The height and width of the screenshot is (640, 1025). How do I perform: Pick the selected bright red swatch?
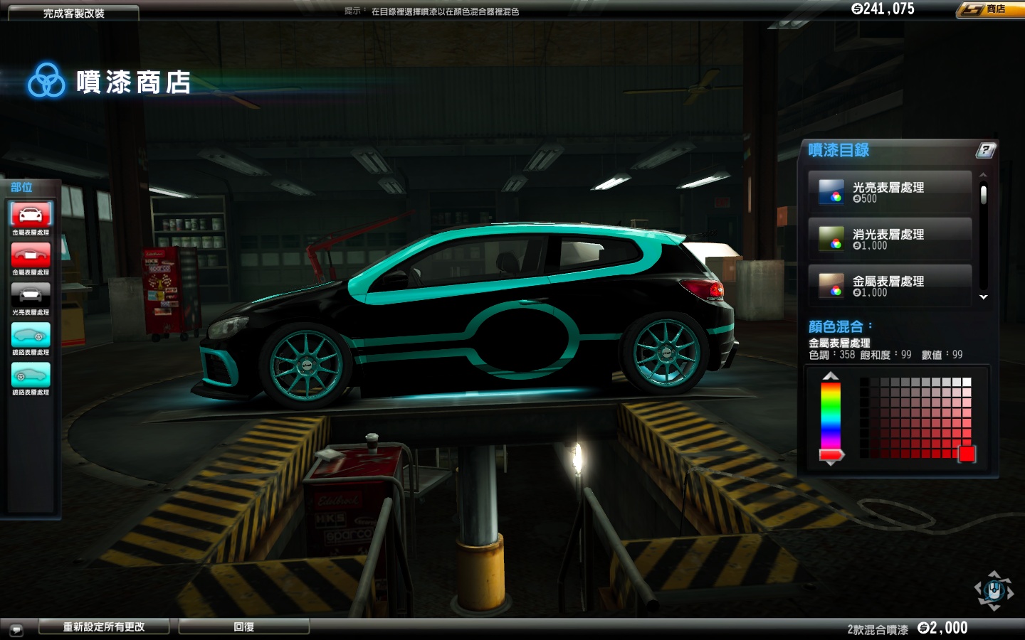coord(967,454)
